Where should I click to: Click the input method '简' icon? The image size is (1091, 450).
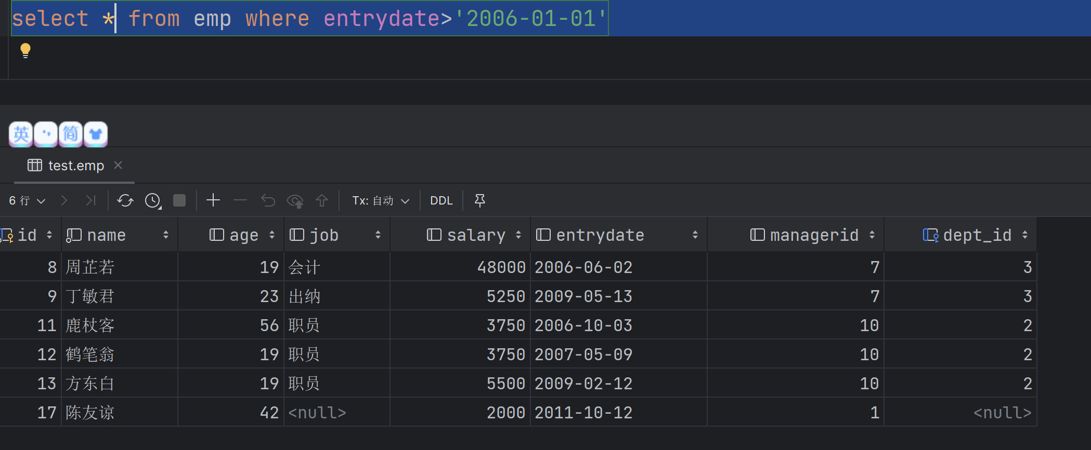tap(71, 134)
